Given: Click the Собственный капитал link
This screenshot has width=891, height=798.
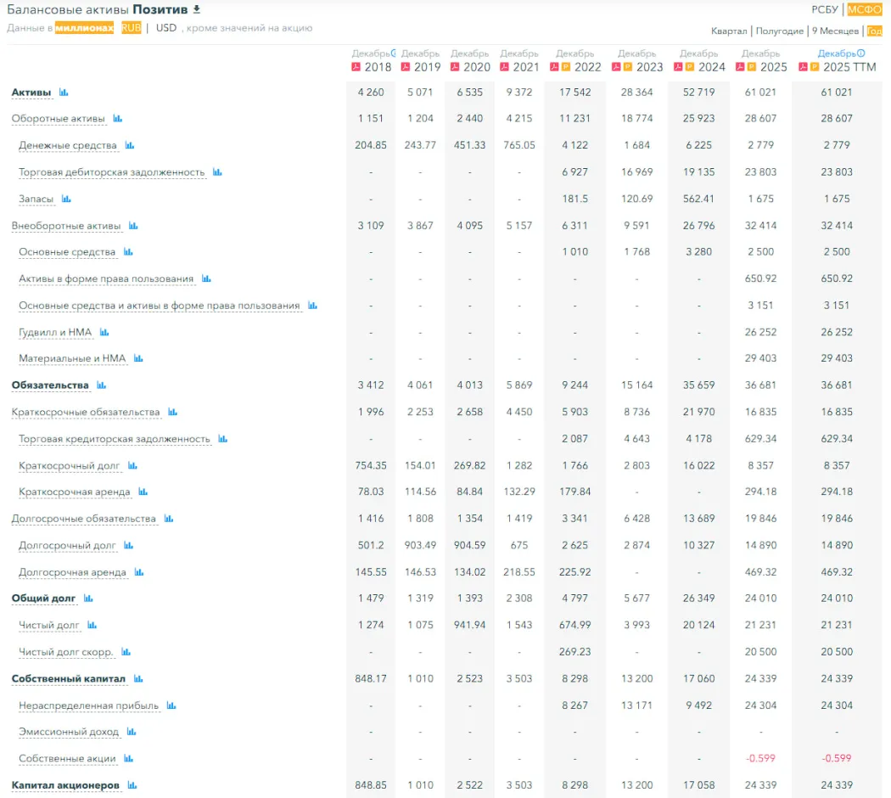Looking at the screenshot, I should click(69, 679).
